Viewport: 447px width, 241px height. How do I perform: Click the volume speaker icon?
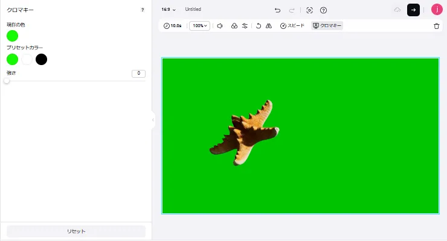pyautogui.click(x=220, y=26)
